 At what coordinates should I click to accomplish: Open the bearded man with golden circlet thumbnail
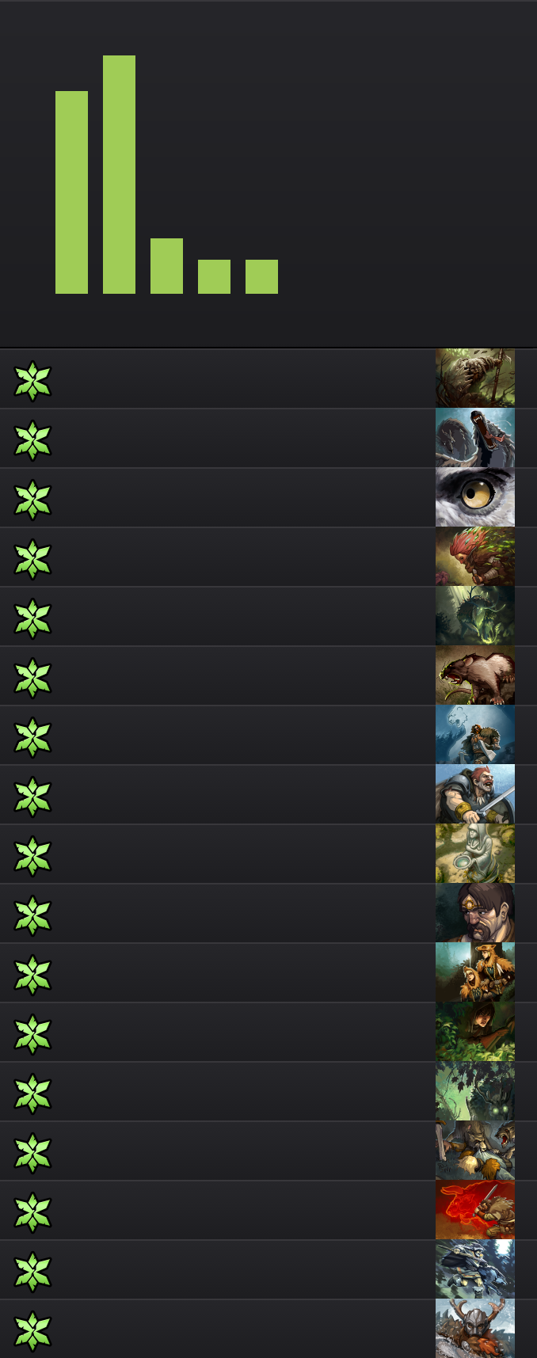[475, 913]
